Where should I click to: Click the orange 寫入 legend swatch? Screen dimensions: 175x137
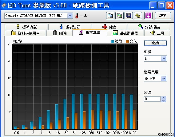pos(127,42)
